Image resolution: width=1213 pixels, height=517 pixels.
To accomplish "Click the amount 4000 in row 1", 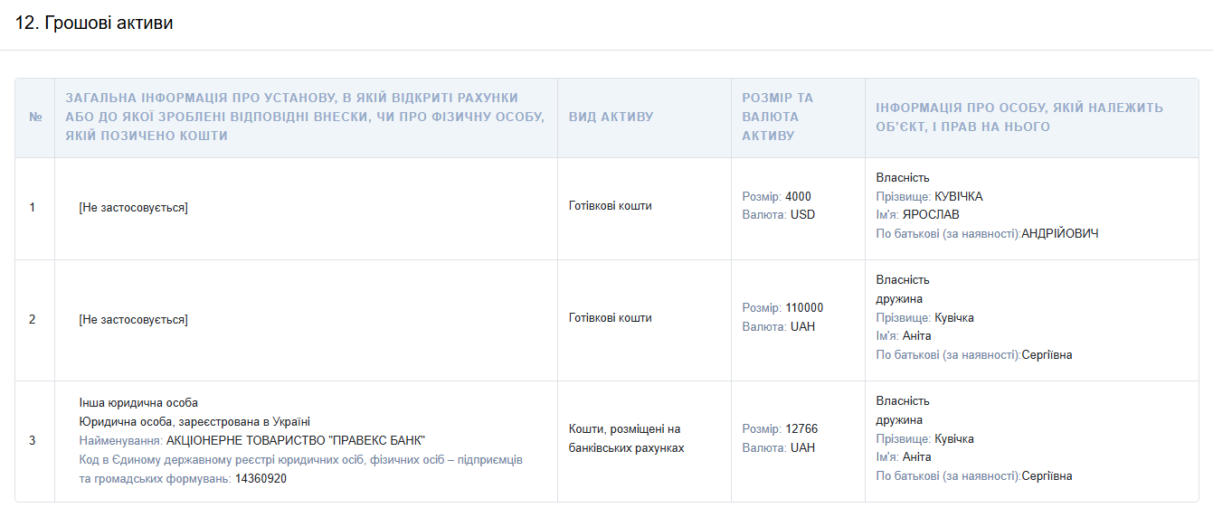I will [x=798, y=197].
